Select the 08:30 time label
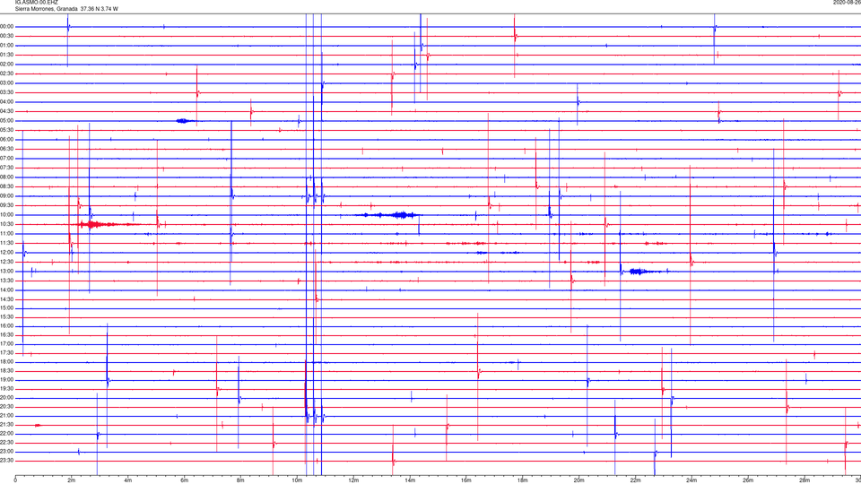The image size is (861, 484). (6, 186)
